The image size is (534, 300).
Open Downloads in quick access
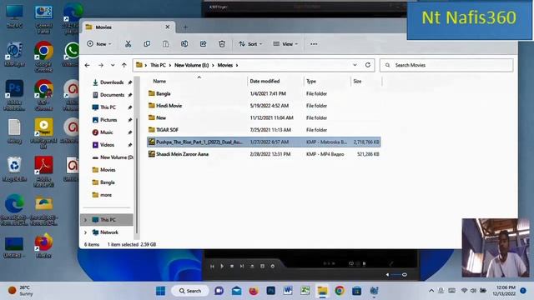coord(112,82)
